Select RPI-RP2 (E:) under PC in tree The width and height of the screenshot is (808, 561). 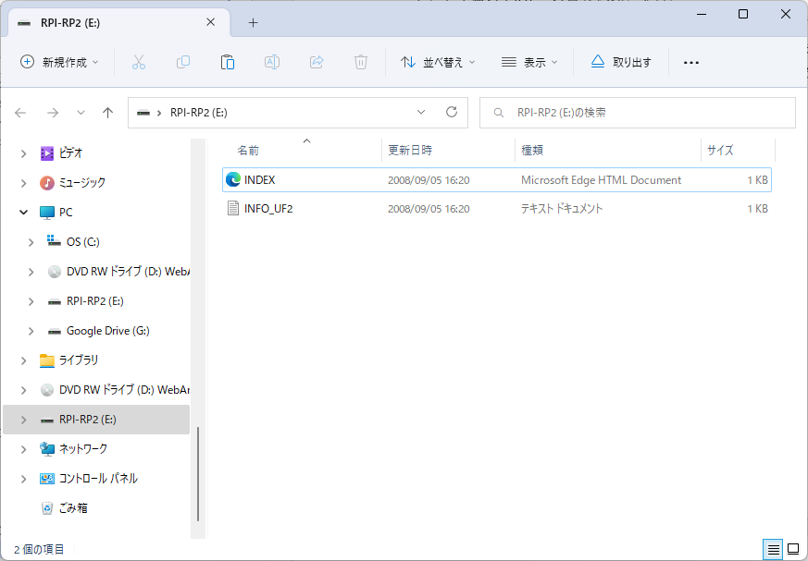tap(94, 301)
